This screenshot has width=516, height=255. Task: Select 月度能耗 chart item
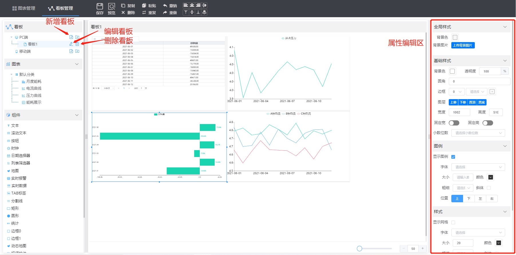tap(32, 81)
